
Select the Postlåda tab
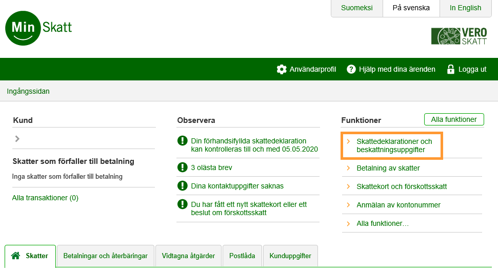tap(242, 256)
